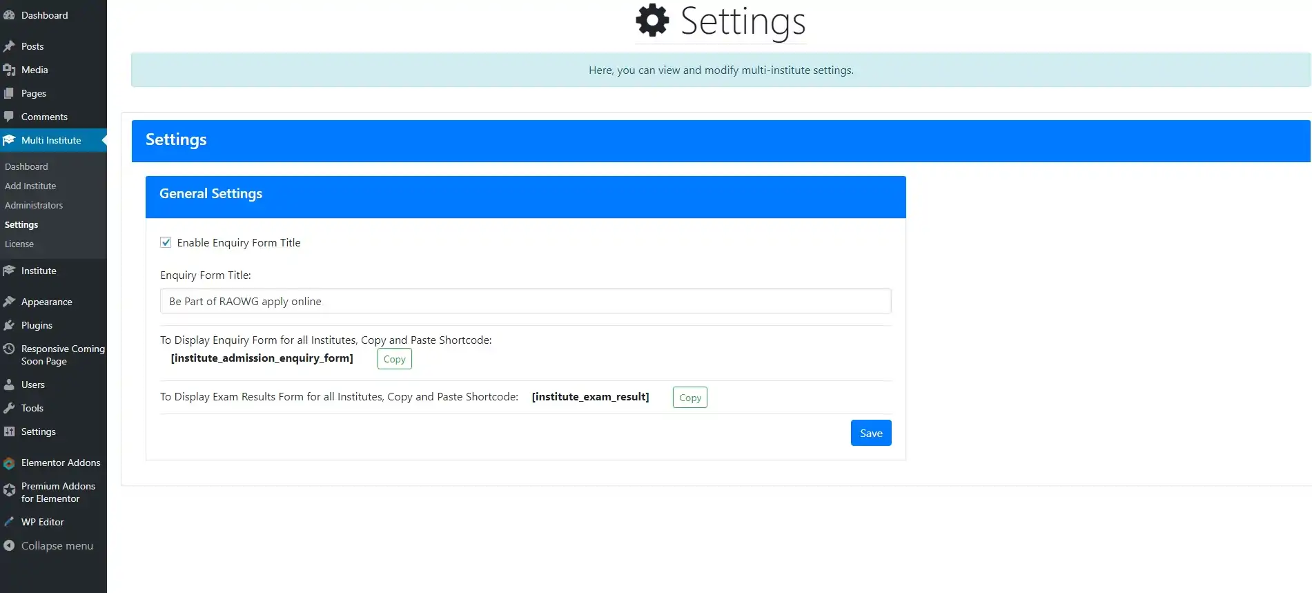Copy the institute_admission_enquiry_form shortcode
The width and height of the screenshot is (1312, 593).
[x=395, y=359]
